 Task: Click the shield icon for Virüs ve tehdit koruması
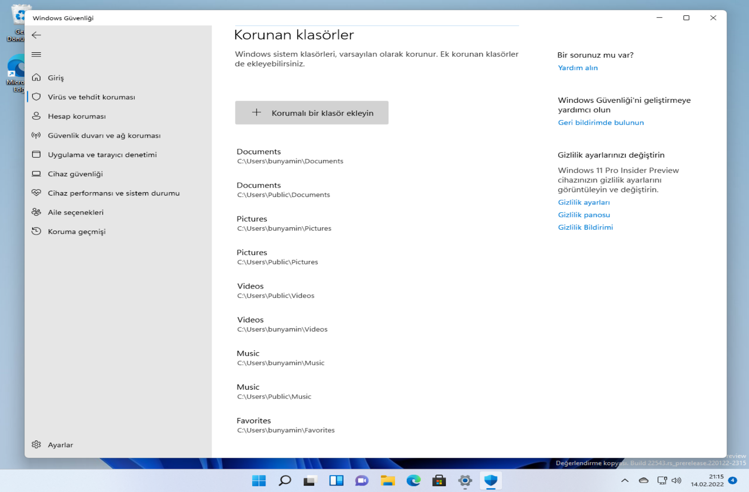pos(36,97)
